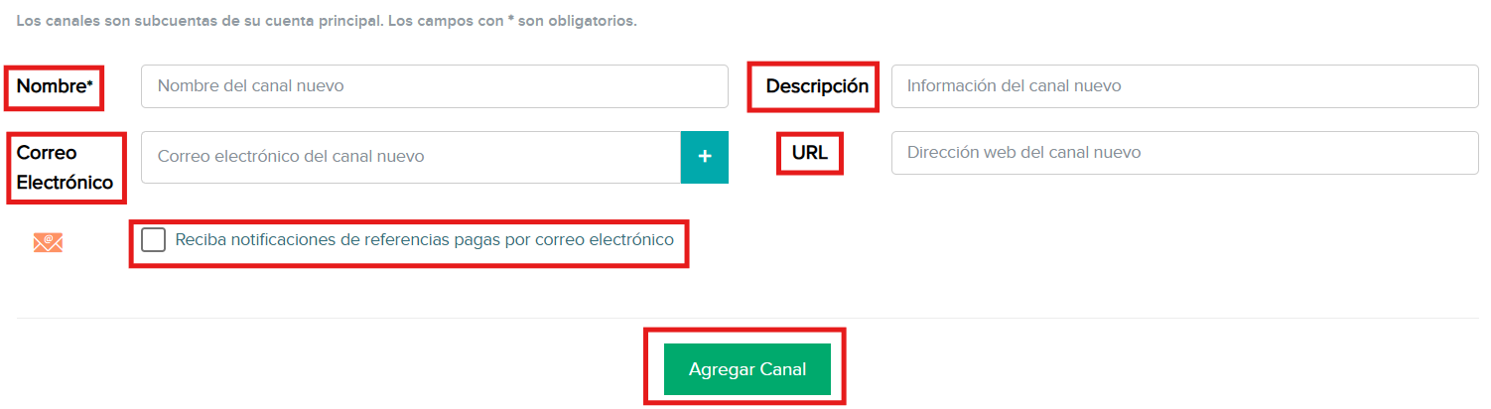Click the word 'Electrónico' in the email label
This screenshot has height=409, width=1491.
(65, 183)
